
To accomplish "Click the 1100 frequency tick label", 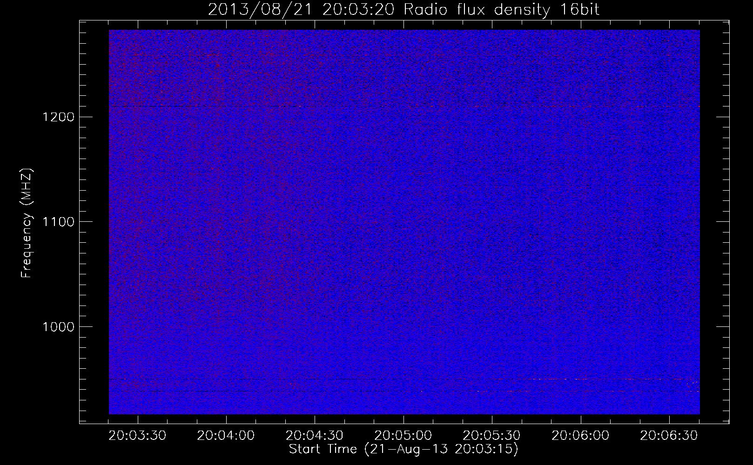I will coord(58,222).
